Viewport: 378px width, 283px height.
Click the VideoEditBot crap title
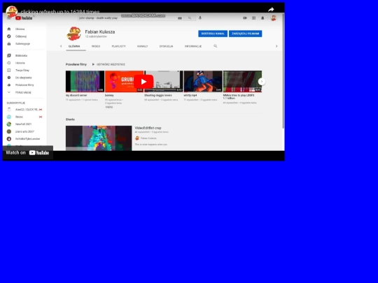[x=148, y=128]
